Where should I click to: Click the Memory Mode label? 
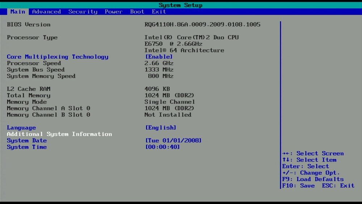click(26, 102)
